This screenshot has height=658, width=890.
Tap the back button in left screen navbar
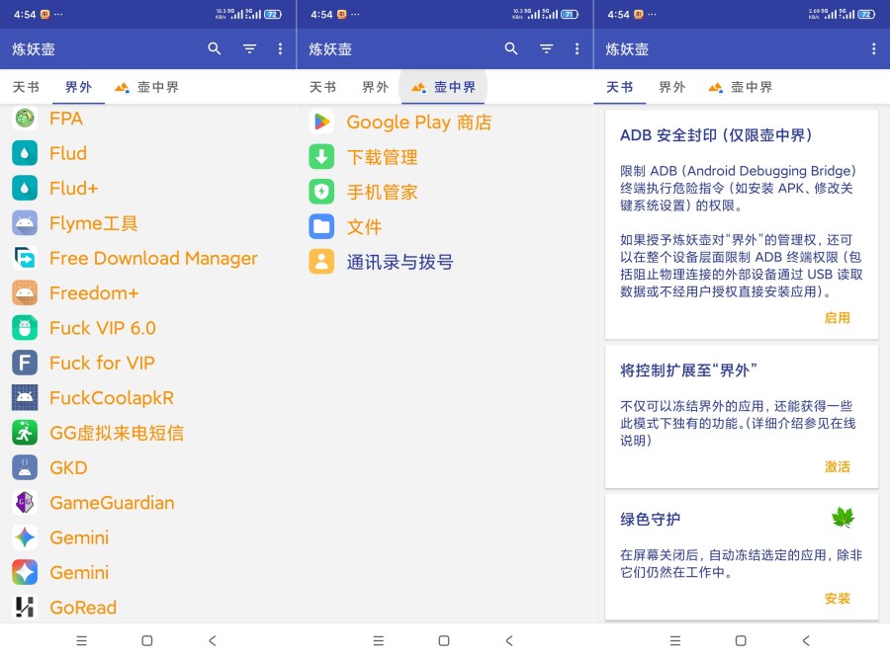coord(213,640)
